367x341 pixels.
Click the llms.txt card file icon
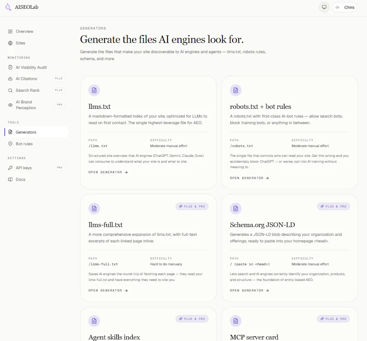pos(94,90)
